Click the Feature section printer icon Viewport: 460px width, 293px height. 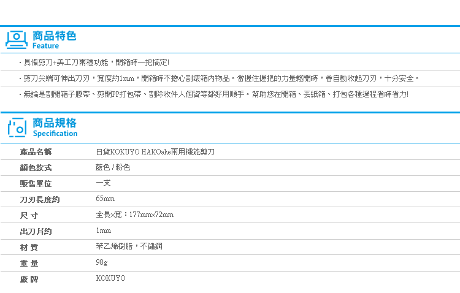[x=17, y=40]
